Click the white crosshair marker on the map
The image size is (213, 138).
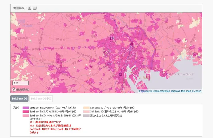tap(106, 53)
